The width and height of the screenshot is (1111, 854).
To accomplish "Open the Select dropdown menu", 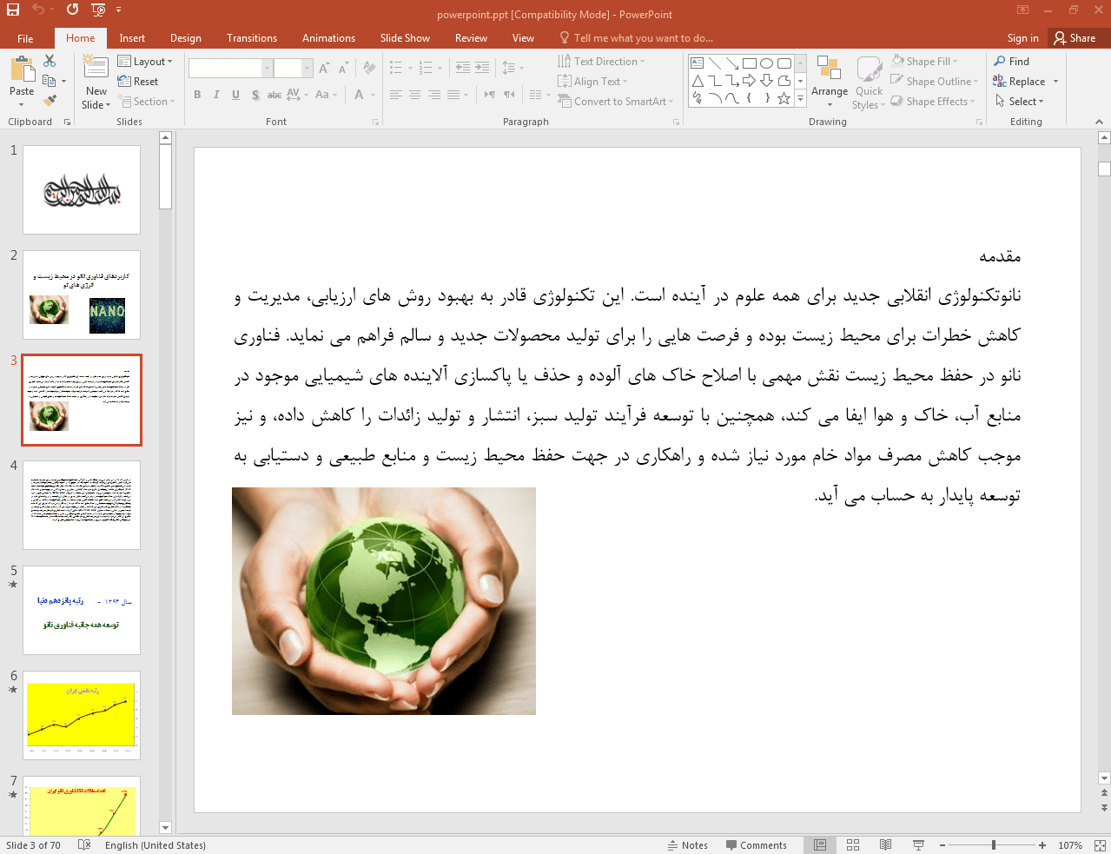I will point(1020,102).
